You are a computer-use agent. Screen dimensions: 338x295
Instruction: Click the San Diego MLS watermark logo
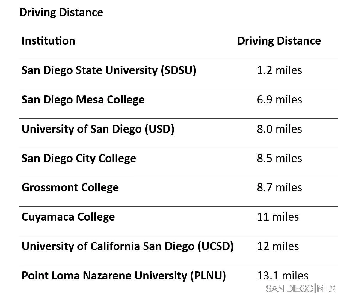301,288
